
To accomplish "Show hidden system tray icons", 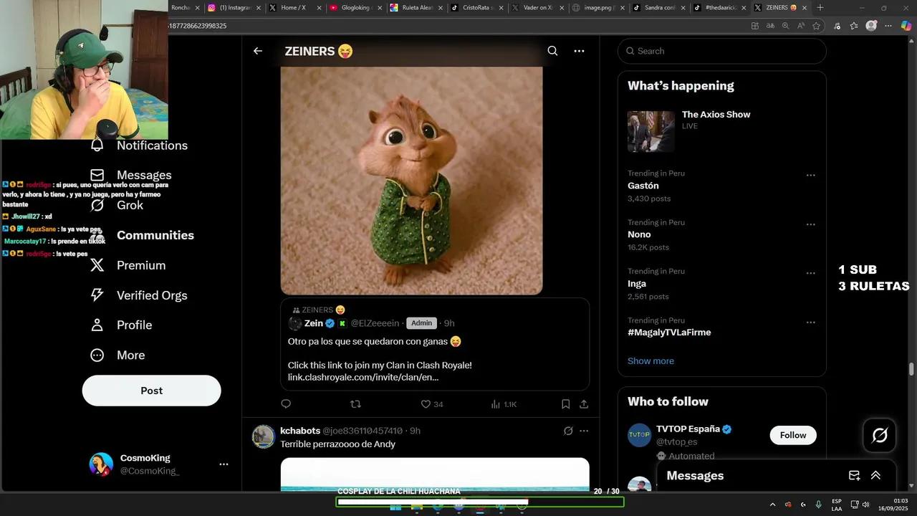I will (x=772, y=505).
